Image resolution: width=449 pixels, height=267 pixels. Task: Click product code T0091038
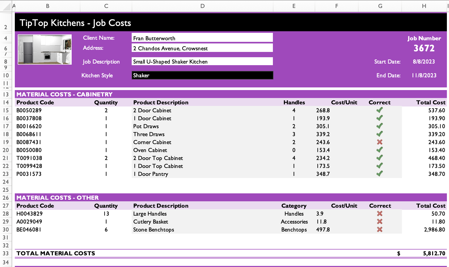tap(29, 158)
